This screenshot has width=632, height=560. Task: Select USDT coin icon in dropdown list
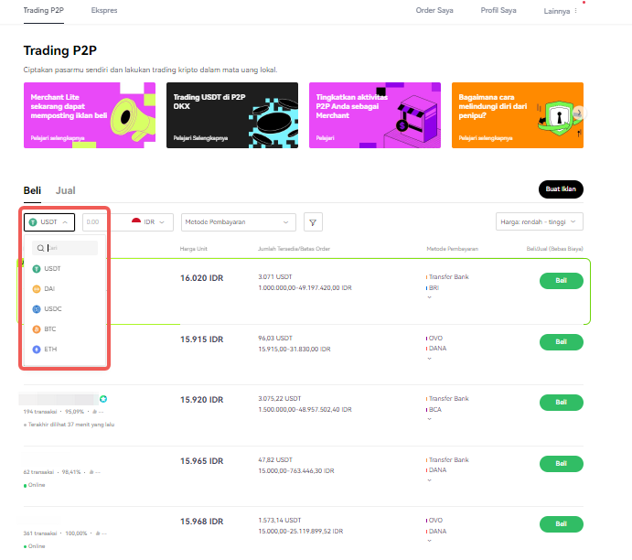(37, 269)
